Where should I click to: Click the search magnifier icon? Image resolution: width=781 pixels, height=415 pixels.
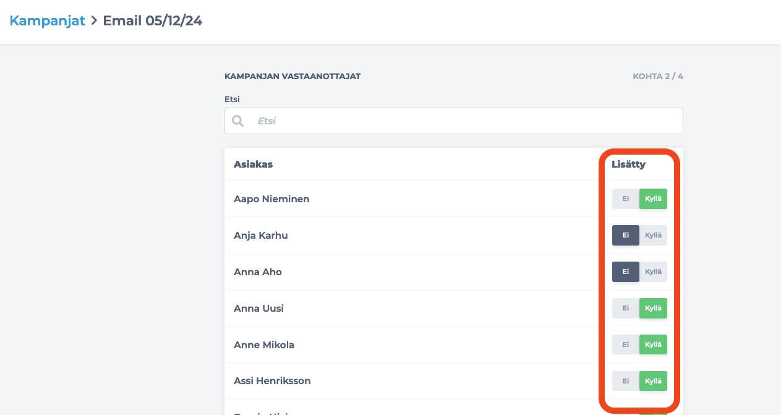point(237,121)
